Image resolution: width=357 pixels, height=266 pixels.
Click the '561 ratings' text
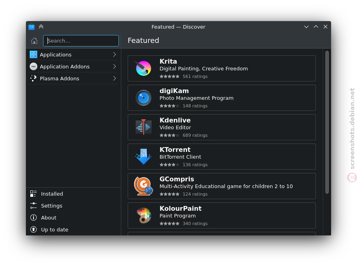[x=195, y=76]
